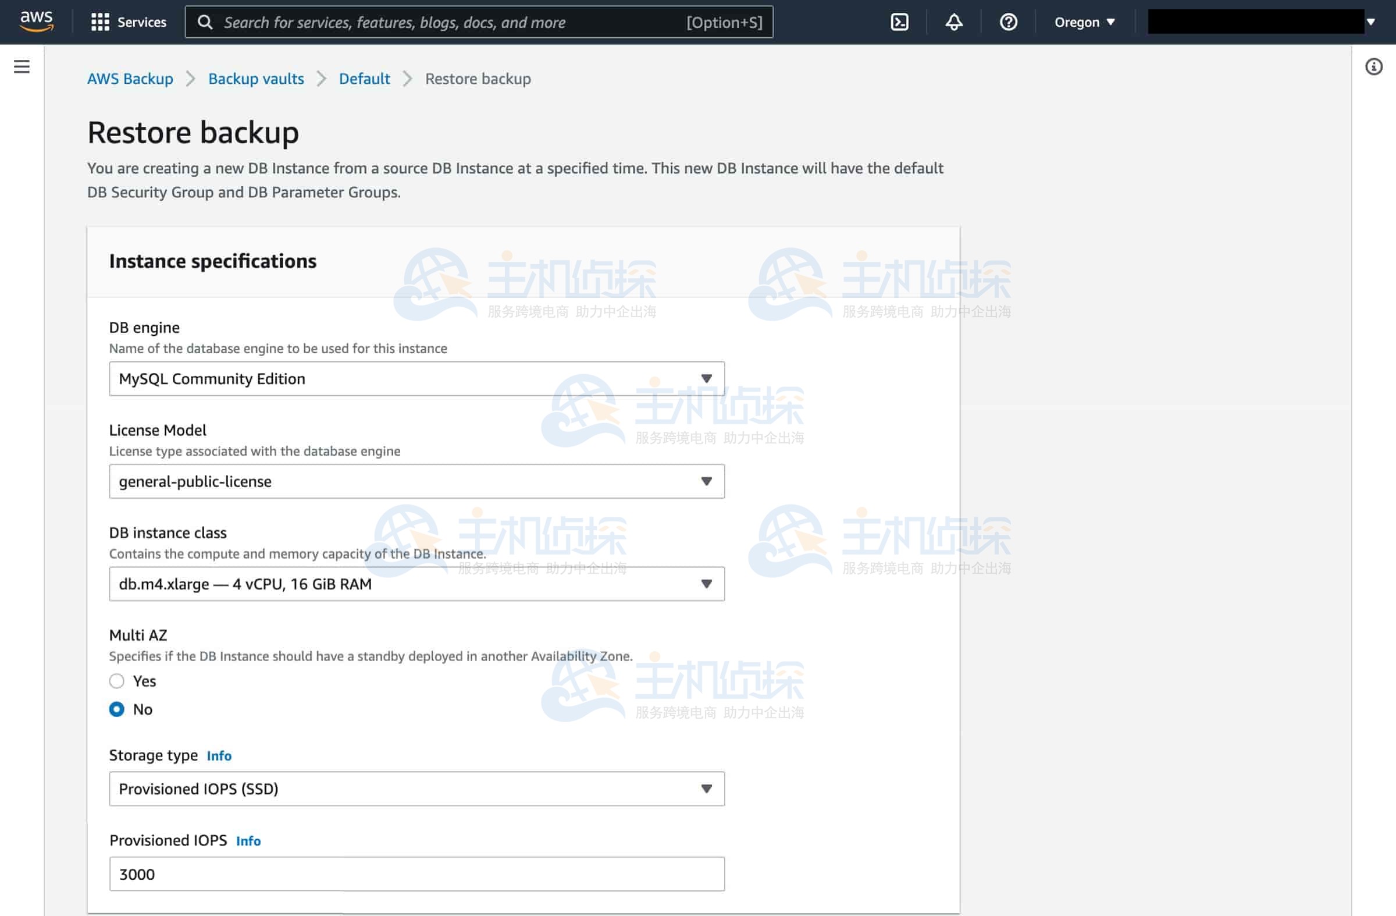The width and height of the screenshot is (1396, 916).
Task: Click the Provisioned IOPS input field
Action: click(416, 874)
